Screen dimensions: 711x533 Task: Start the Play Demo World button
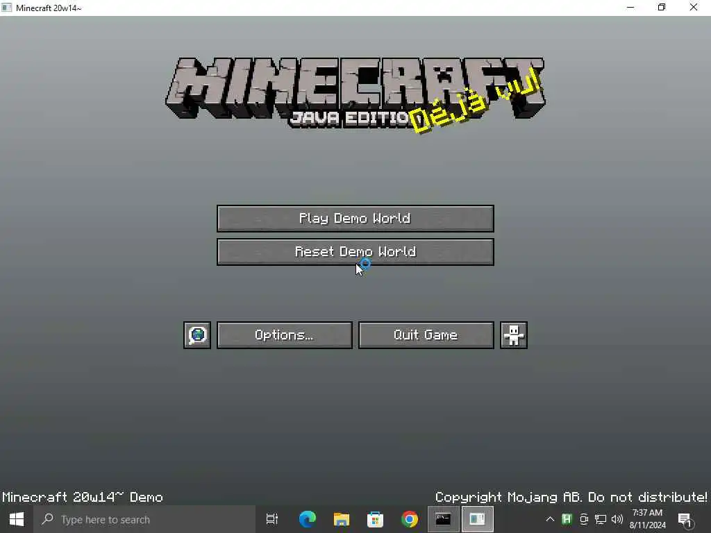tap(355, 219)
